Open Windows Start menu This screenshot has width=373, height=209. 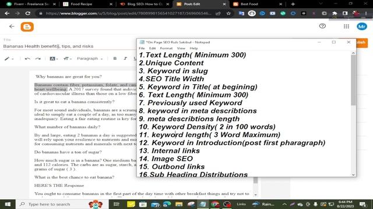point(8,204)
